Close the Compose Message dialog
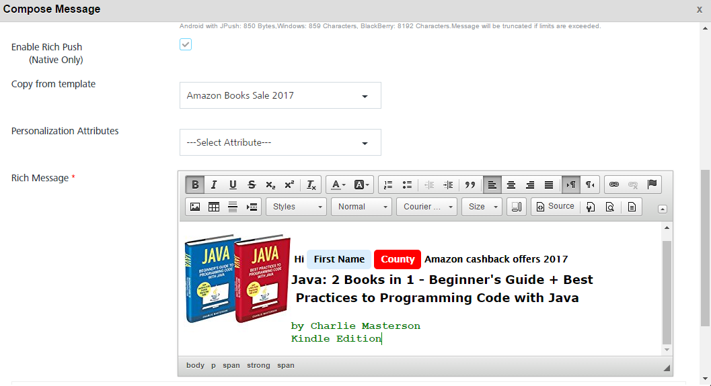The height and width of the screenshot is (386, 711). 699,9
